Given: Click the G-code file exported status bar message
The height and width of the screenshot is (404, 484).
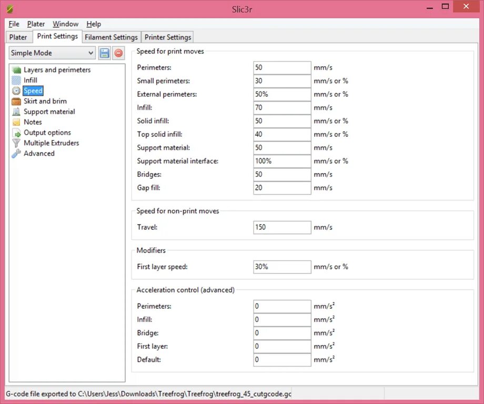Looking at the screenshot, I should [148, 394].
